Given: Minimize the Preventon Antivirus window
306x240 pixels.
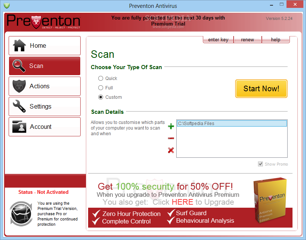Looking at the screenshot, I should click(x=271, y=5).
